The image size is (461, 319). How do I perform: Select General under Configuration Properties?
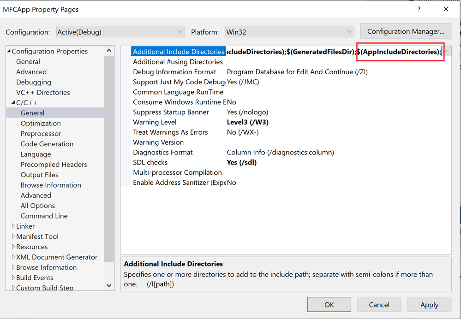pos(28,62)
